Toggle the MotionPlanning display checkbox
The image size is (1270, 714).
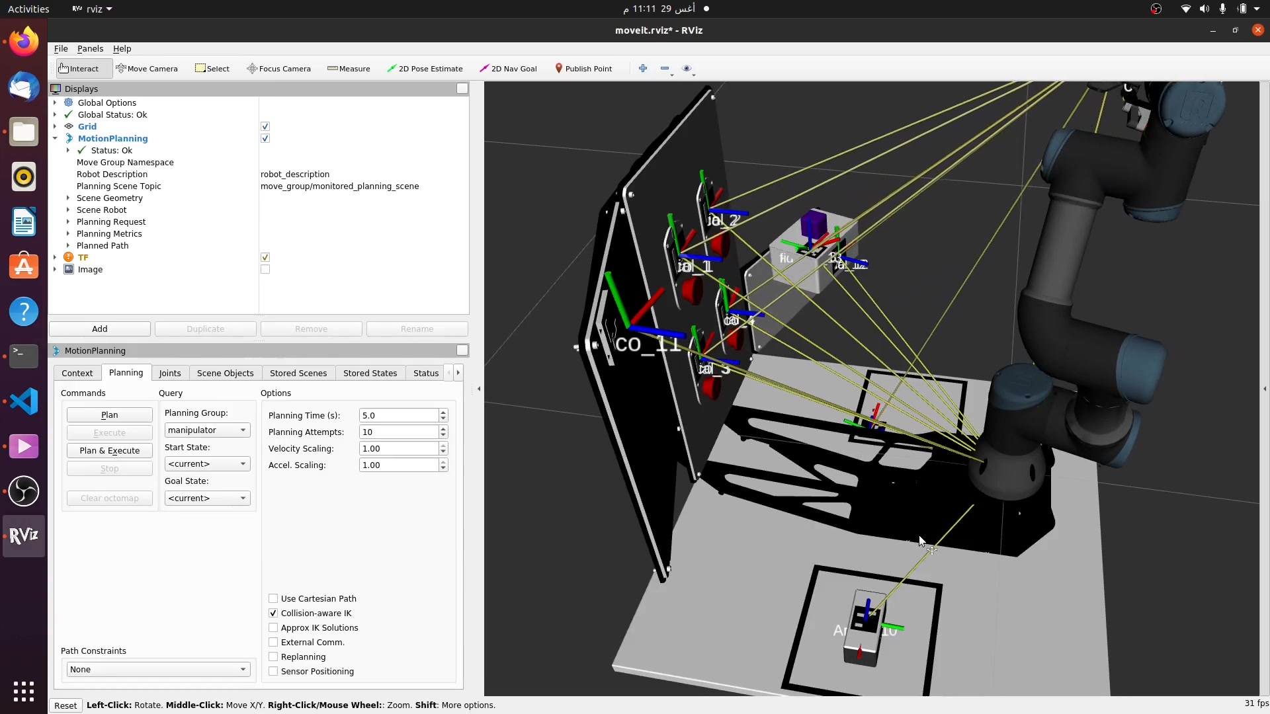pyautogui.click(x=265, y=138)
